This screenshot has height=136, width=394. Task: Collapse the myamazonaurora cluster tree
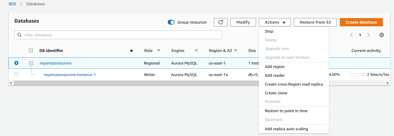click(x=31, y=63)
